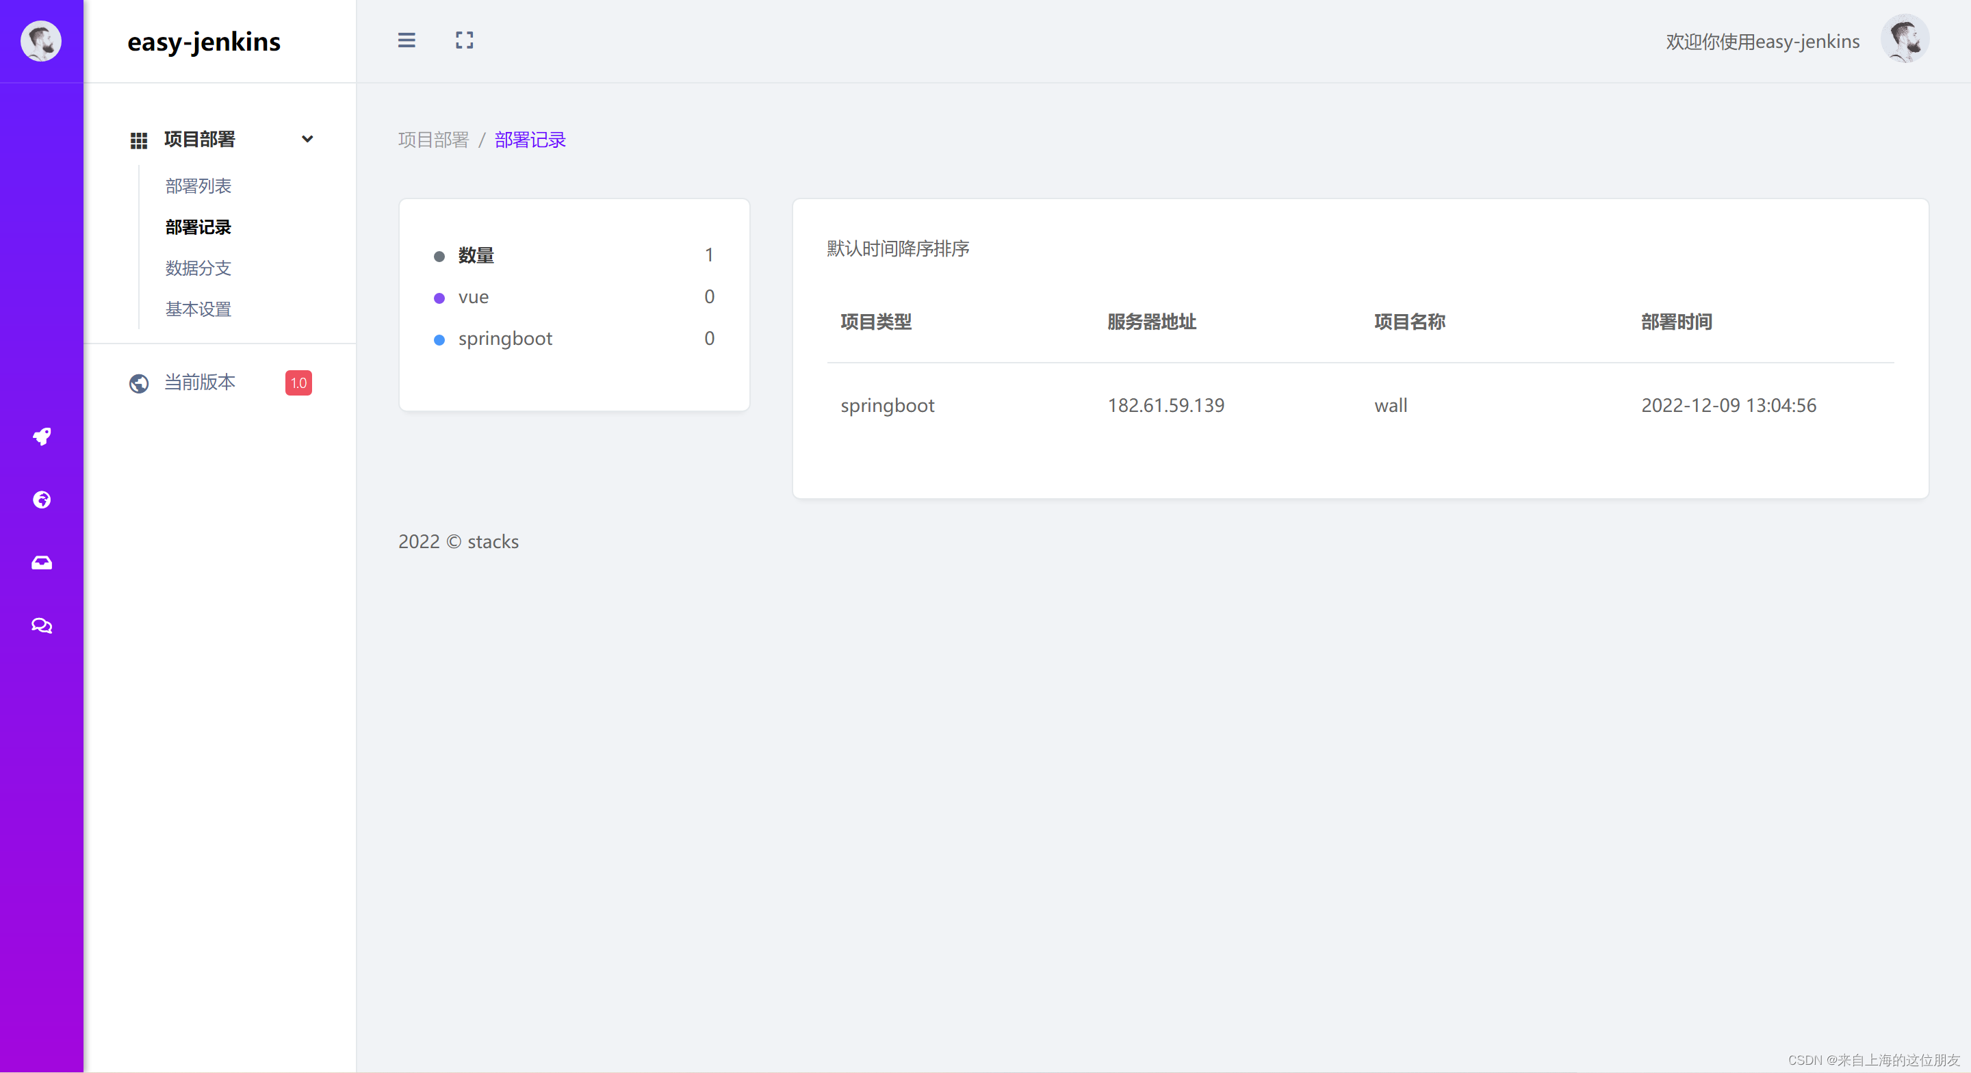This screenshot has height=1073, width=1971.
Task: Click the 部署时间 column header
Action: [1677, 322]
